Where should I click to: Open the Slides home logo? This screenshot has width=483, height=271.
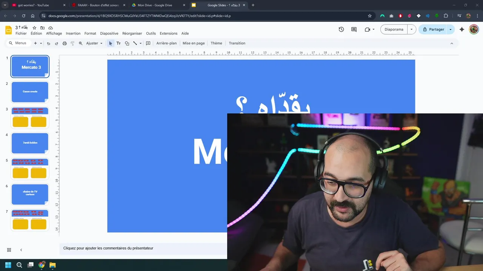tap(8, 30)
